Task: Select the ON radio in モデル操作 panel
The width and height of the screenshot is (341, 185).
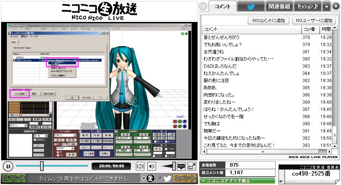Action: coord(58,152)
